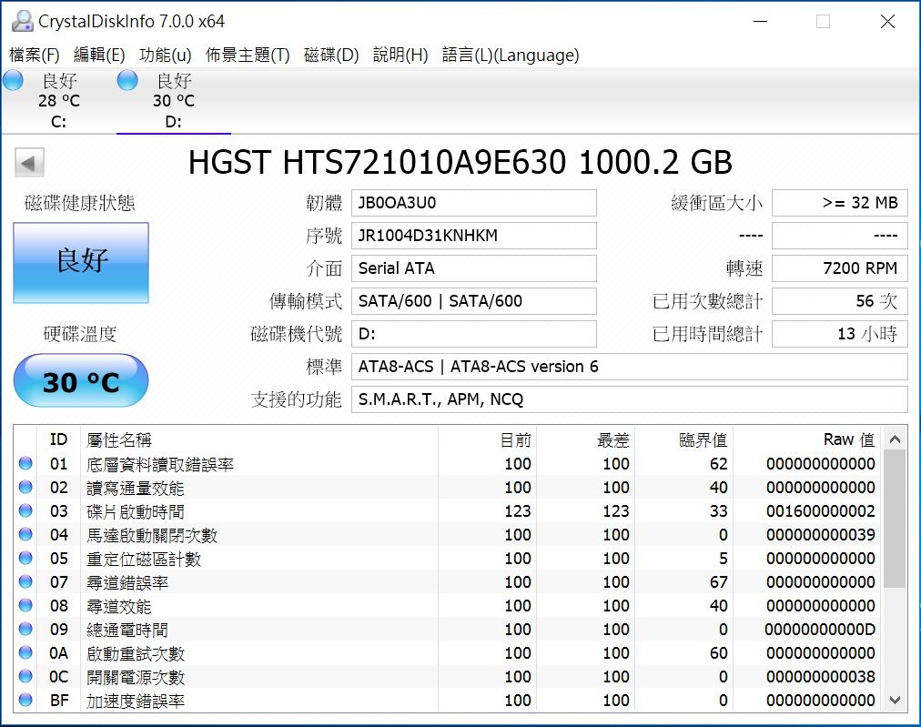Select the 讀寫通量效能 attribute row
This screenshot has height=727, width=921.
point(447,487)
